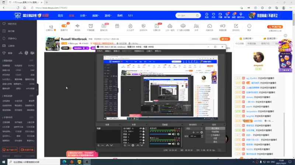The width and height of the screenshot is (295, 165).
Task: Expand the 分类 dropdown in top nav
Action: point(83,16)
